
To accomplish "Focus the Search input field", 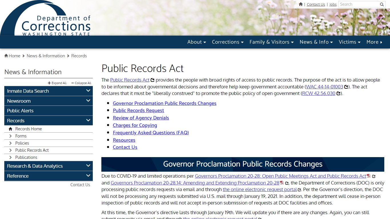I will pos(359,4).
